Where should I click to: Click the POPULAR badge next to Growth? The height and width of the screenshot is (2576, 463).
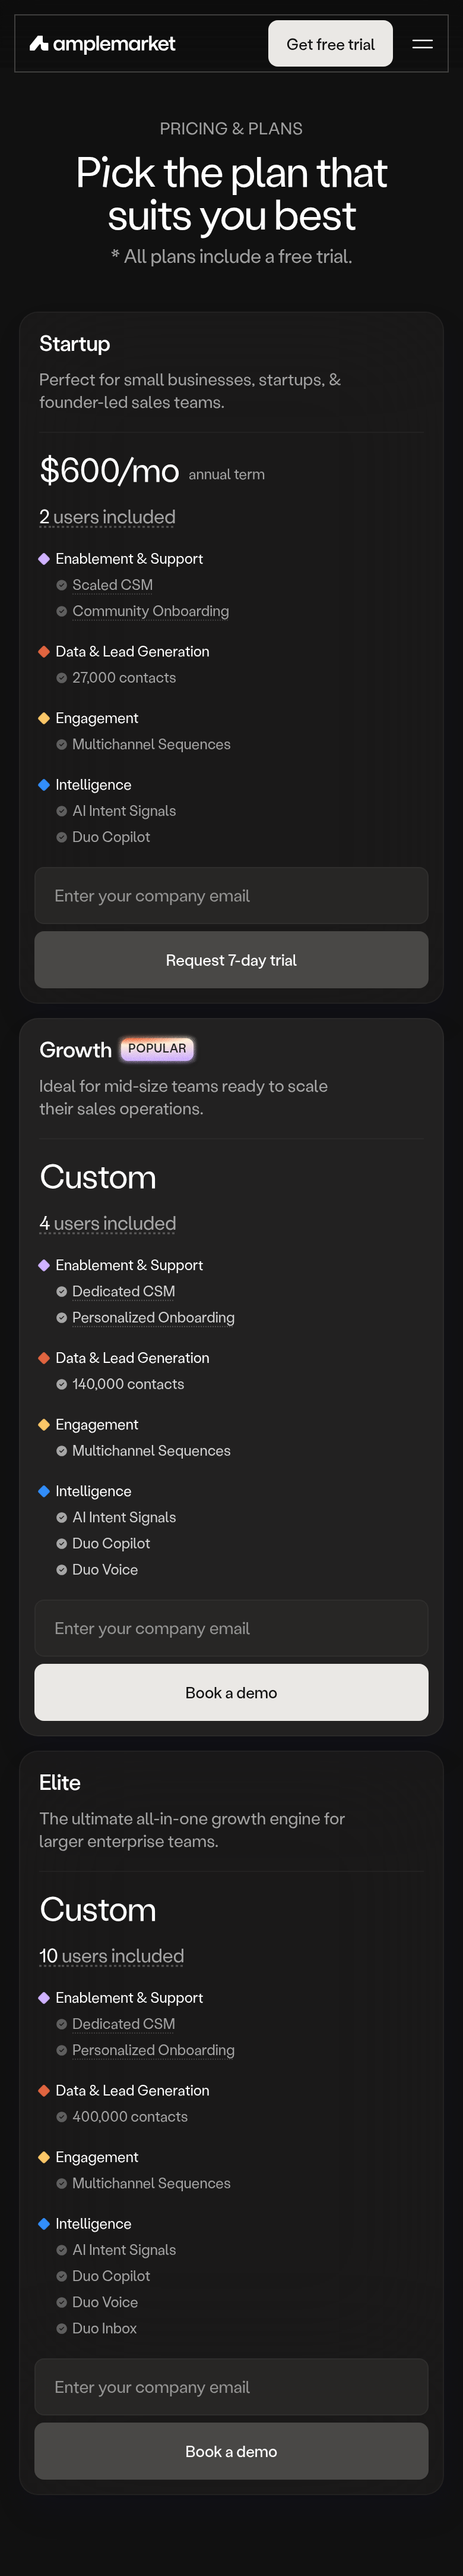click(157, 1049)
